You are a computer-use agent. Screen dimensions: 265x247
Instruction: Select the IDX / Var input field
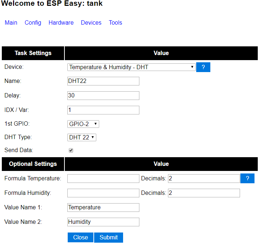[103, 110]
